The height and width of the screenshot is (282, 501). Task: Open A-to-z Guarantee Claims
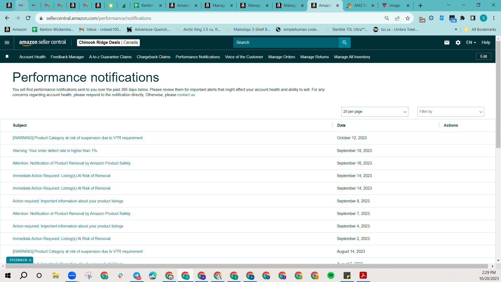tap(110, 57)
